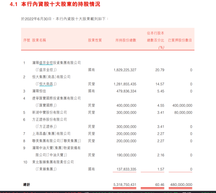Select the 股東名稱 column header
Screen dimensions: 216x193
[x=39, y=40]
